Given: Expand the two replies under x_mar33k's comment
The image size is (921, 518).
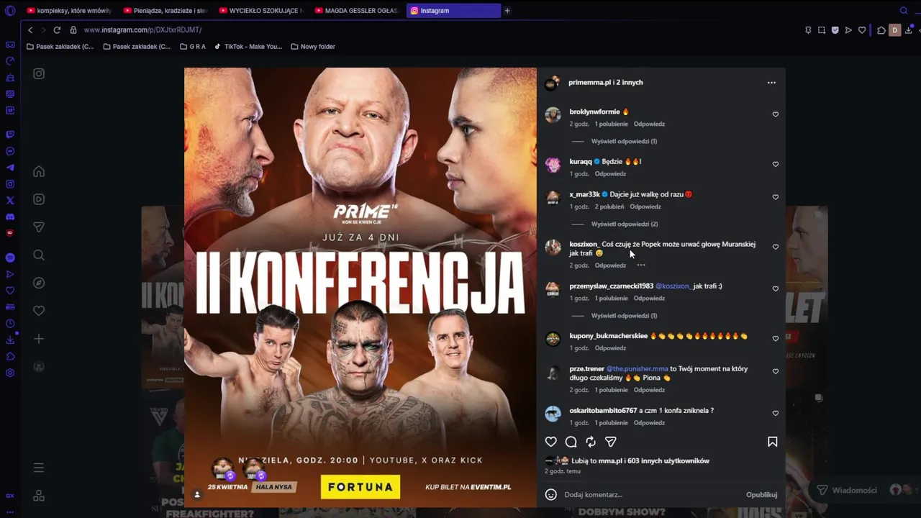Looking at the screenshot, I should tap(624, 224).
